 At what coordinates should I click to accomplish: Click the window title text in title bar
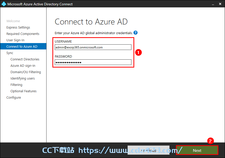(40, 4)
